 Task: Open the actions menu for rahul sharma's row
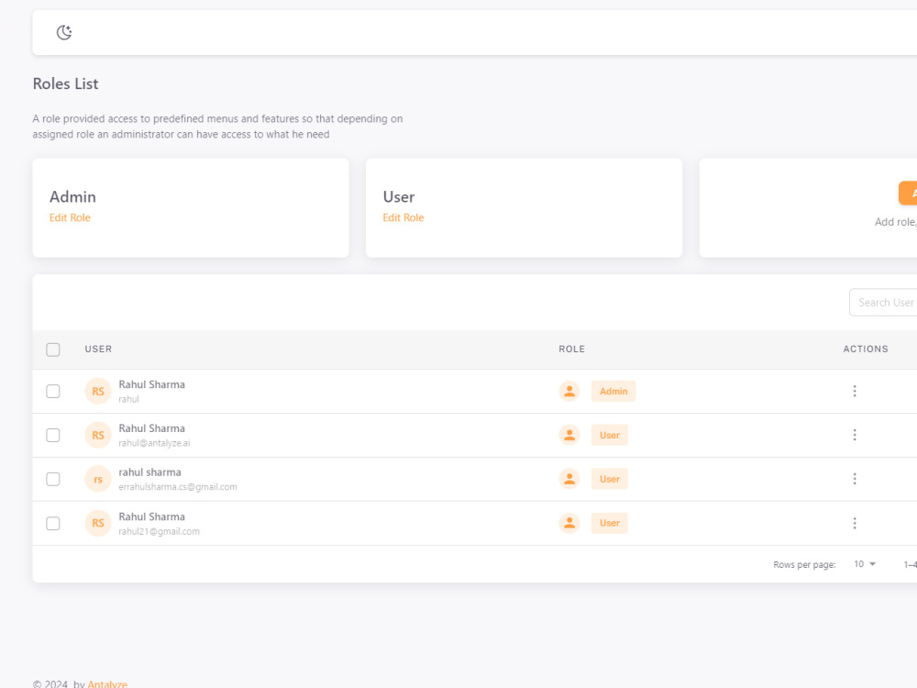(855, 478)
